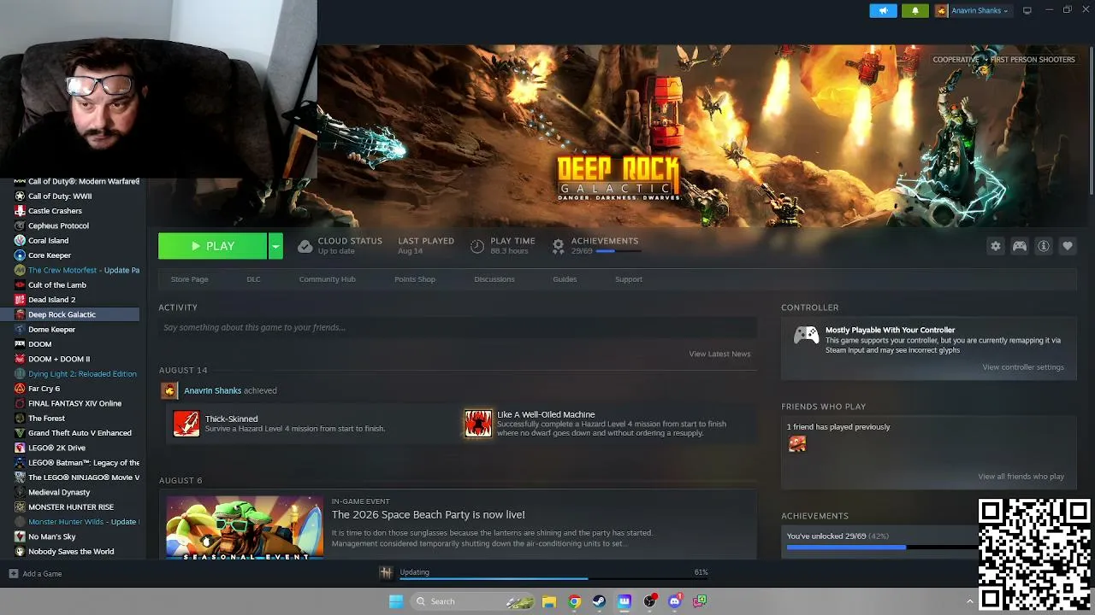Click the Xbox controller icon in Controller panel
The height and width of the screenshot is (615, 1095).
(x=806, y=335)
